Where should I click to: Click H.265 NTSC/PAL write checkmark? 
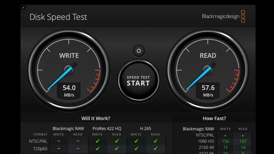pyautogui.click(x=136, y=141)
